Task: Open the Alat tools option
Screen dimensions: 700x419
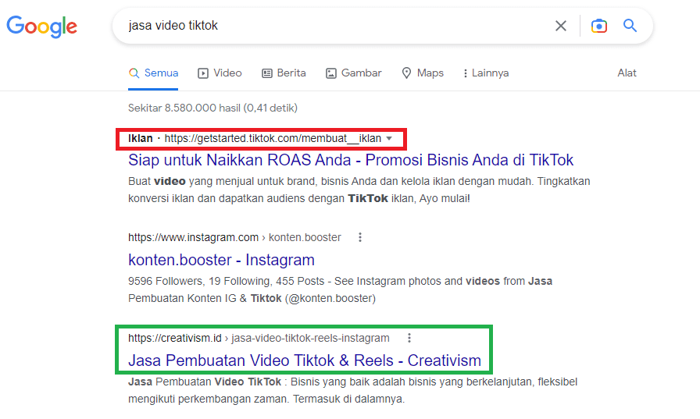Action: pos(627,73)
